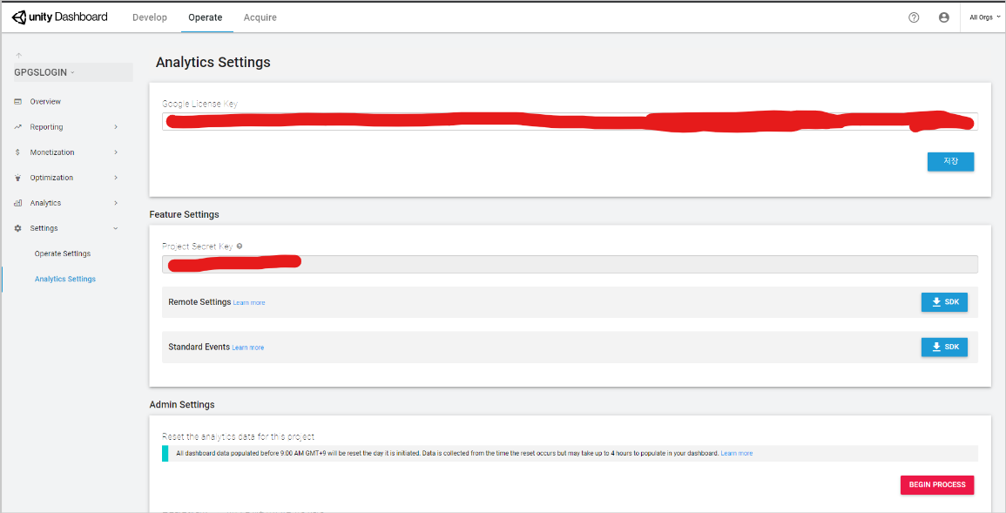1006x513 pixels.
Task: Open Operate Settings submenu item
Action: click(x=63, y=254)
